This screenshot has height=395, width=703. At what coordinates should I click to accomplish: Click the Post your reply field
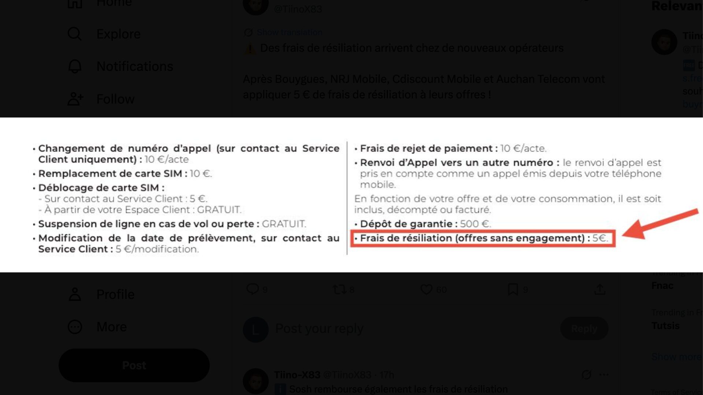(414, 328)
